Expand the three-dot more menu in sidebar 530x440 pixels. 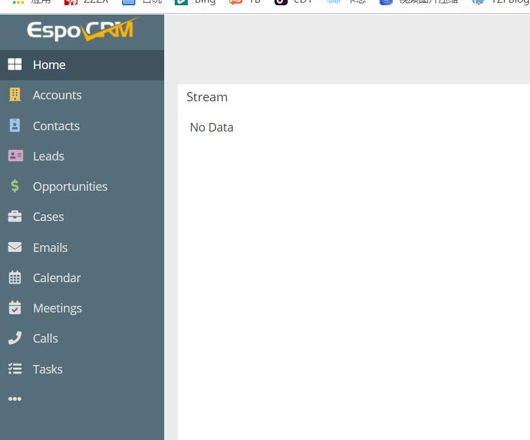tap(14, 399)
